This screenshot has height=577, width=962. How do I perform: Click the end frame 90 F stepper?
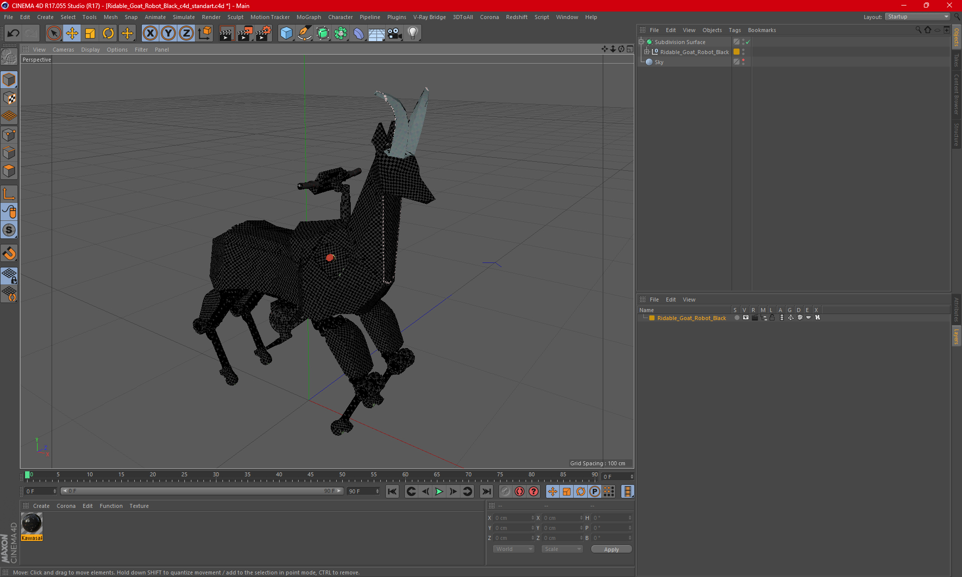pyautogui.click(x=377, y=491)
